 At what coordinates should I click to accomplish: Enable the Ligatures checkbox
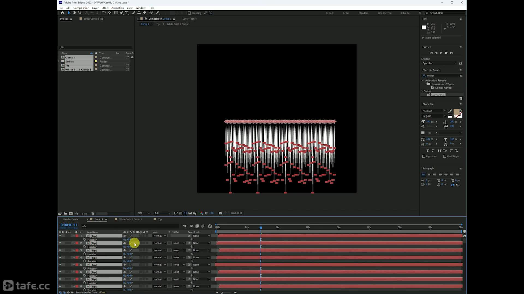point(424,157)
